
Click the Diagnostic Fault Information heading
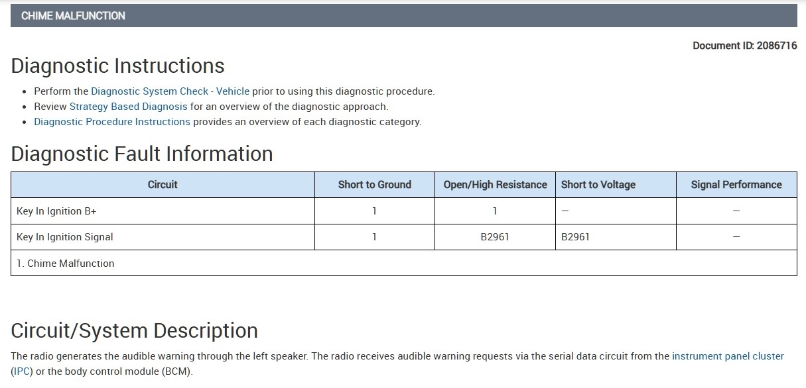tap(142, 154)
